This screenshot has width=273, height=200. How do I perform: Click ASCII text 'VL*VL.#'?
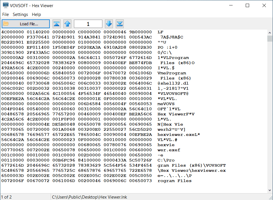[167, 140]
